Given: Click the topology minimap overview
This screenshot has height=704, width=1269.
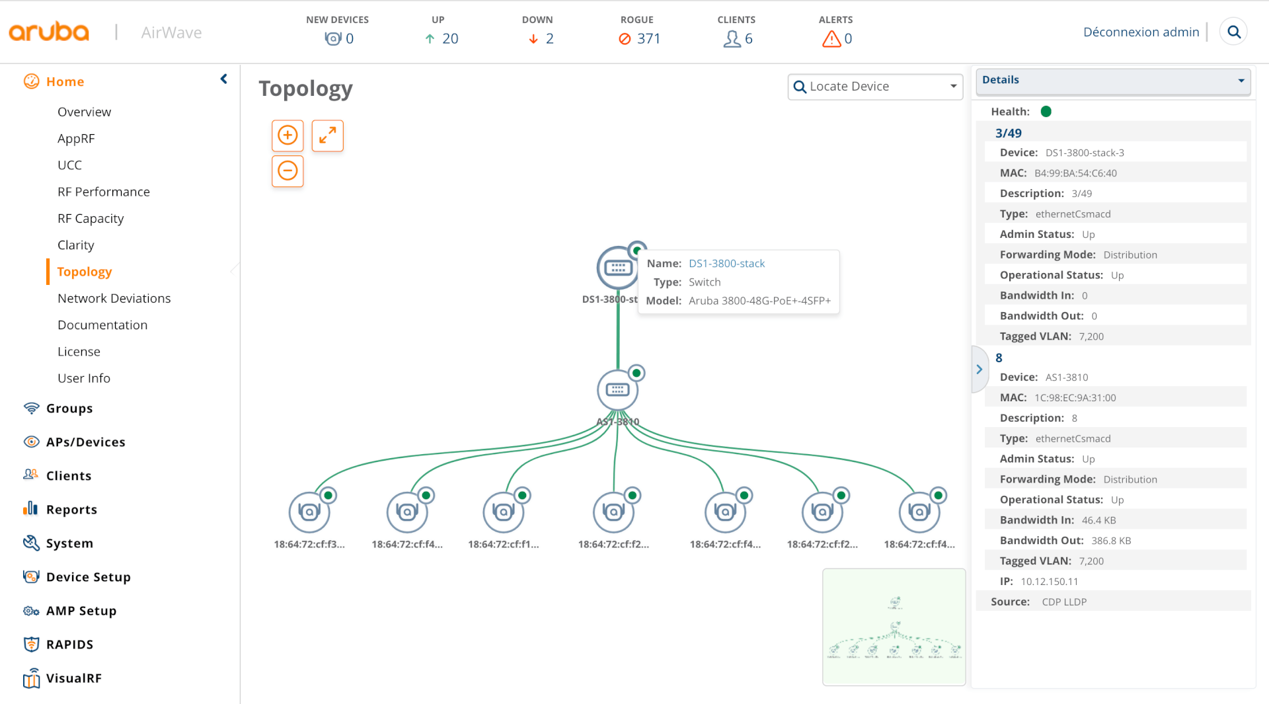Looking at the screenshot, I should (x=894, y=627).
